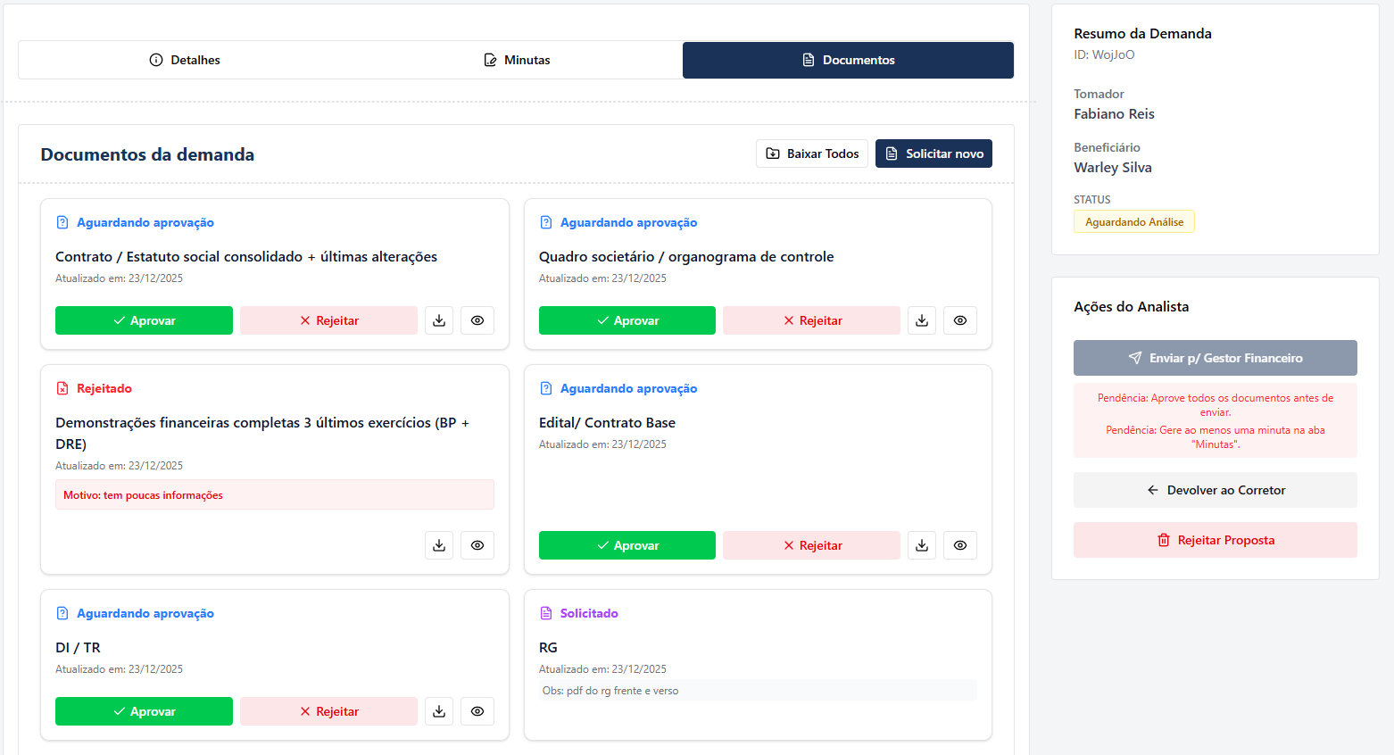Preview the Contrato / Estatuto social document
The image size is (1394, 755).
(x=477, y=320)
